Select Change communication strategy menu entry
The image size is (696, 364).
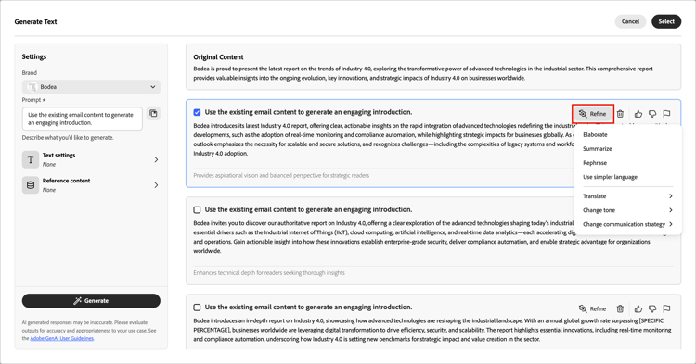pos(624,224)
